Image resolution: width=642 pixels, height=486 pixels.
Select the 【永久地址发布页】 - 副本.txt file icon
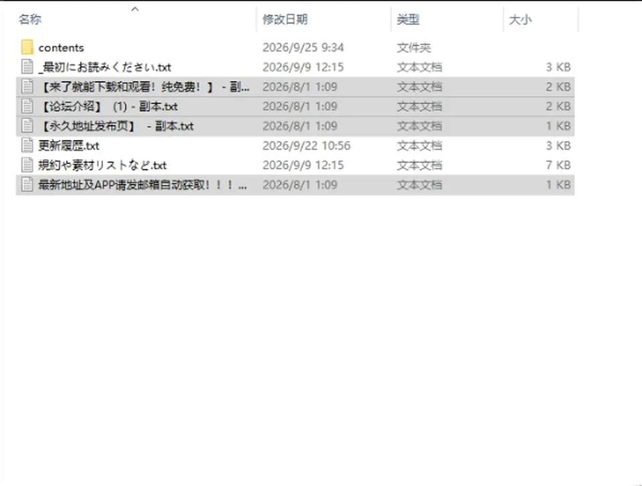(x=27, y=126)
